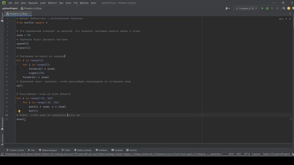Place cursor on 'zoom = 50' line
Viewport: 294px width, 165px height.
[23, 35]
